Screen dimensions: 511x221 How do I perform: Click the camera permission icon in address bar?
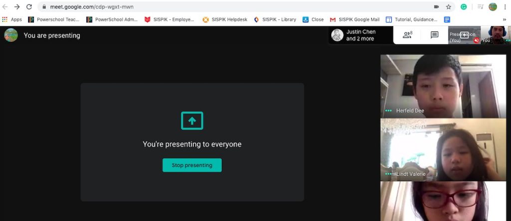436,7
